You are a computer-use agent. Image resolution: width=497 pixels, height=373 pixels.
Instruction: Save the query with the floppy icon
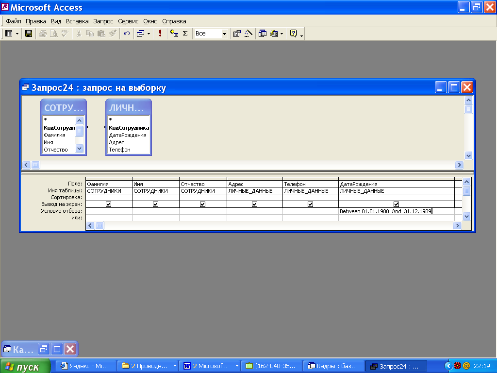pos(29,34)
